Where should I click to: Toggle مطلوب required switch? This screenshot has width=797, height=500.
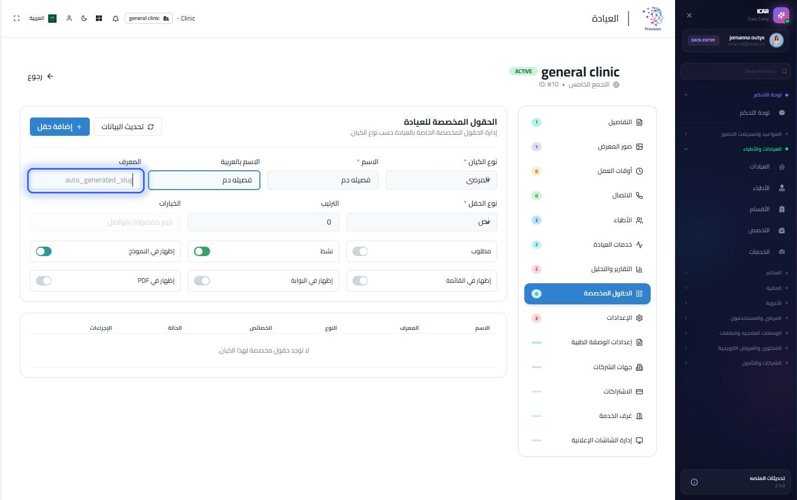pyautogui.click(x=360, y=252)
